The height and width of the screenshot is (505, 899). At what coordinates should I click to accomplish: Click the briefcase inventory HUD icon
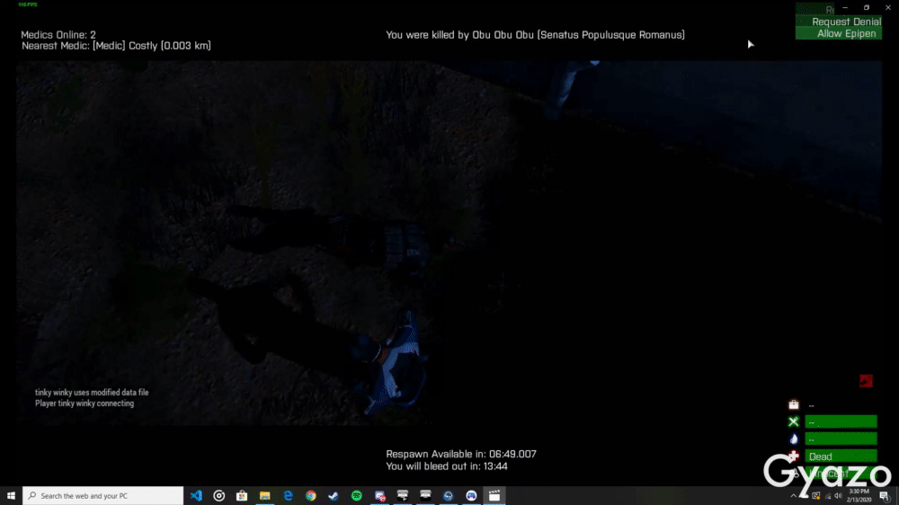point(794,404)
